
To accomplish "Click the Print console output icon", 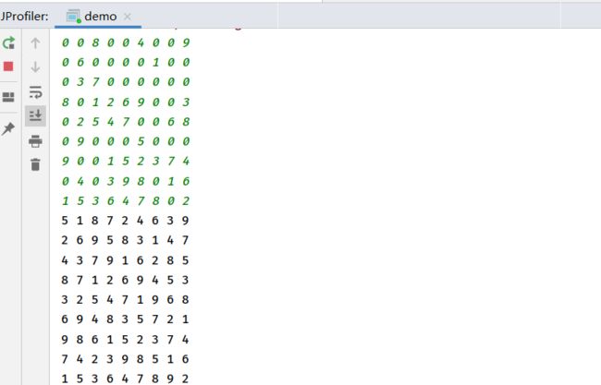I will click(35, 141).
